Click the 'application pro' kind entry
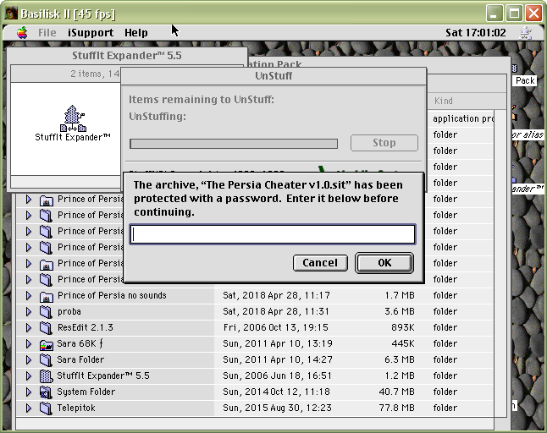The height and width of the screenshot is (433, 547). tap(463, 118)
